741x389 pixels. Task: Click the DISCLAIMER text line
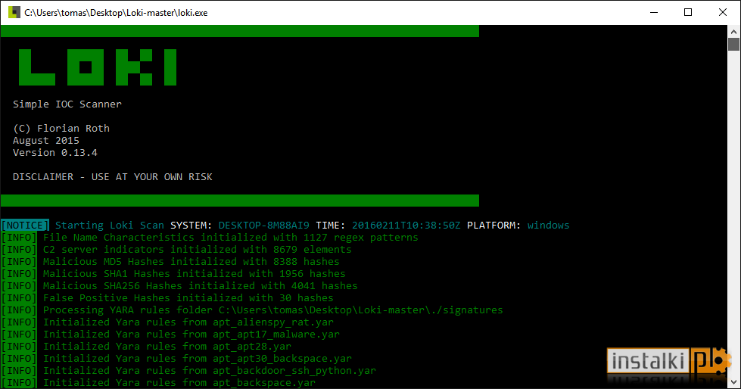(x=113, y=177)
